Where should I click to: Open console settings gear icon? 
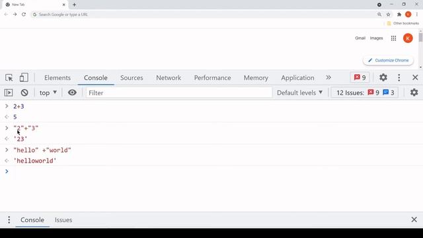pyautogui.click(x=414, y=93)
